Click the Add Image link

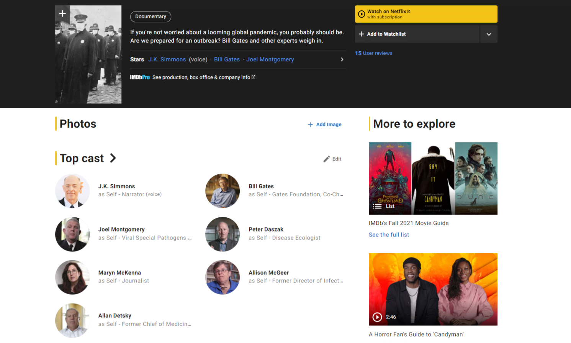325,125
